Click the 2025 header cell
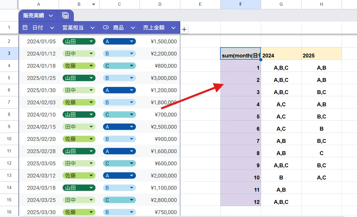Image resolution: width=357 pixels, height=217 pixels. click(x=321, y=54)
